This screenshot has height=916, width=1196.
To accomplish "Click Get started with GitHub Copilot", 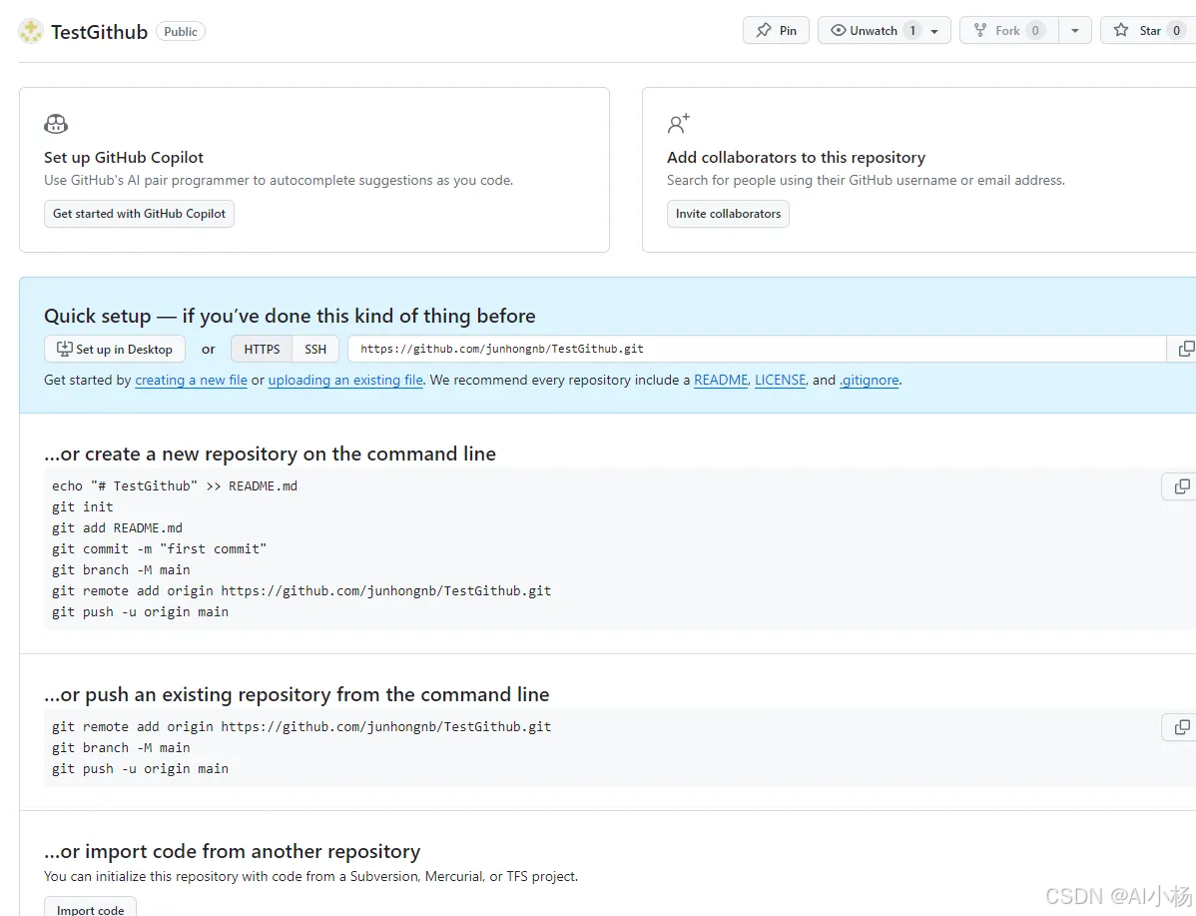I will [139, 214].
